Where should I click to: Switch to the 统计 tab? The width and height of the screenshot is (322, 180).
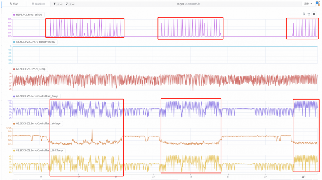pyautogui.click(x=14, y=4)
